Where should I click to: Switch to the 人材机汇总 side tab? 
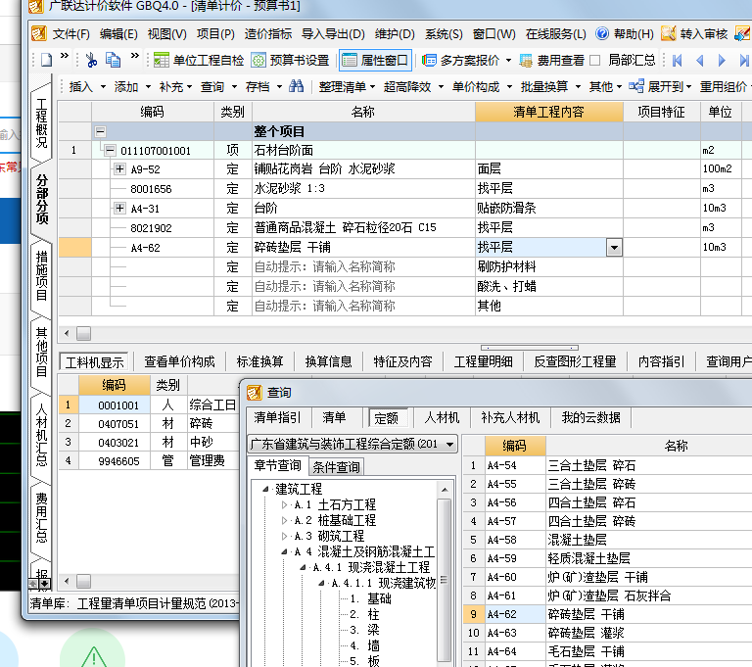click(42, 435)
